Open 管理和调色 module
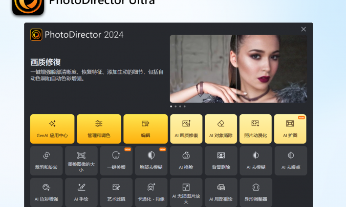346x207 pixels. [99, 129]
